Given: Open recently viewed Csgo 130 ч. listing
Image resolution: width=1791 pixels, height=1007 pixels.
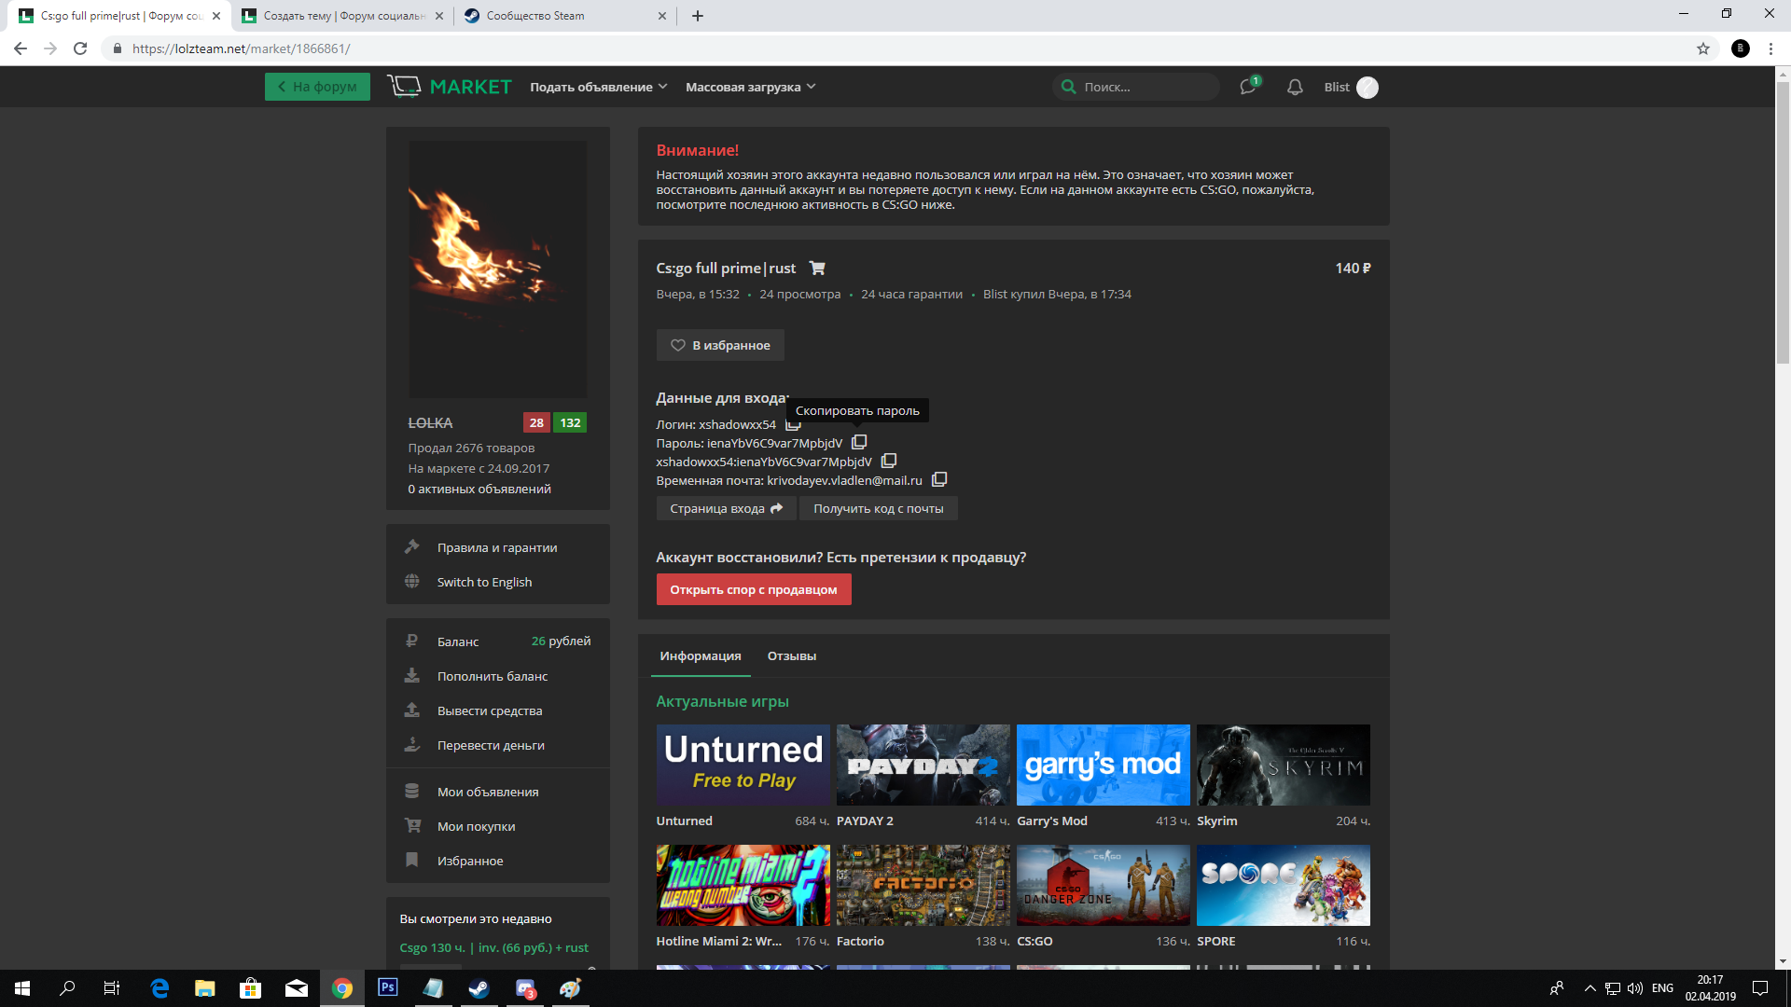Looking at the screenshot, I should pyautogui.click(x=493, y=947).
